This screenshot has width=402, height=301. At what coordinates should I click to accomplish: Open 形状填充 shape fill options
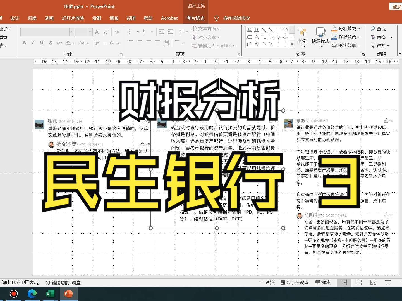pos(346,29)
